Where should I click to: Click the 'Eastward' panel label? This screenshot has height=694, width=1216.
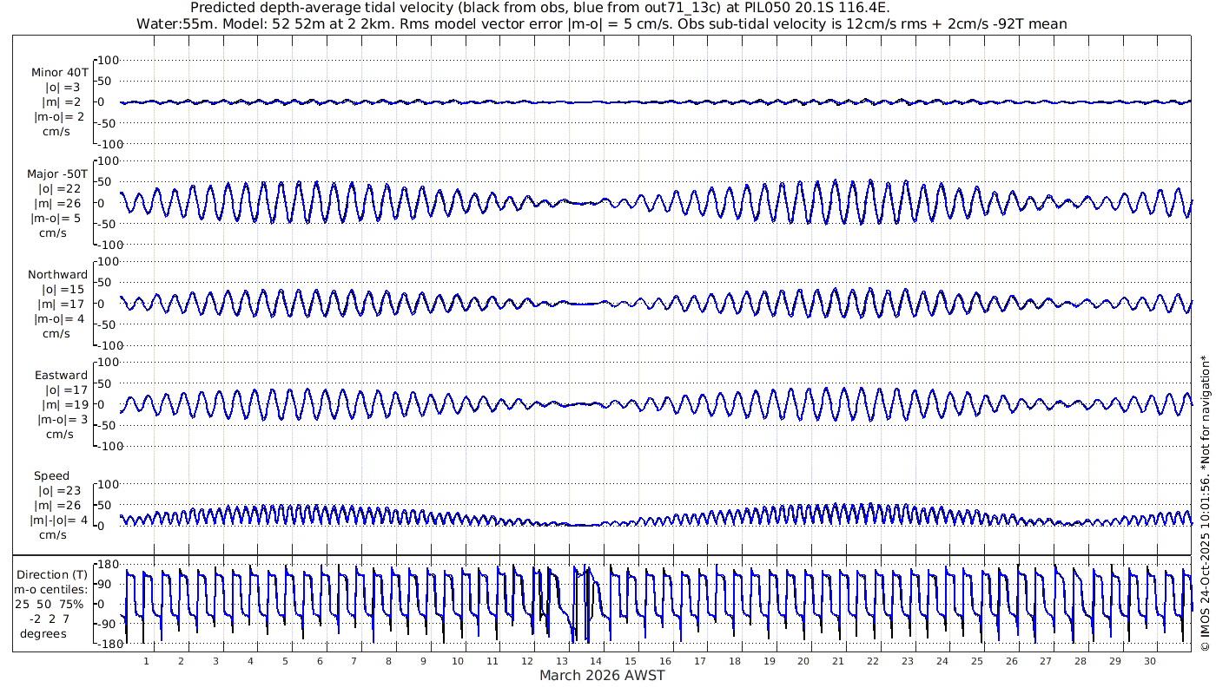pos(61,376)
